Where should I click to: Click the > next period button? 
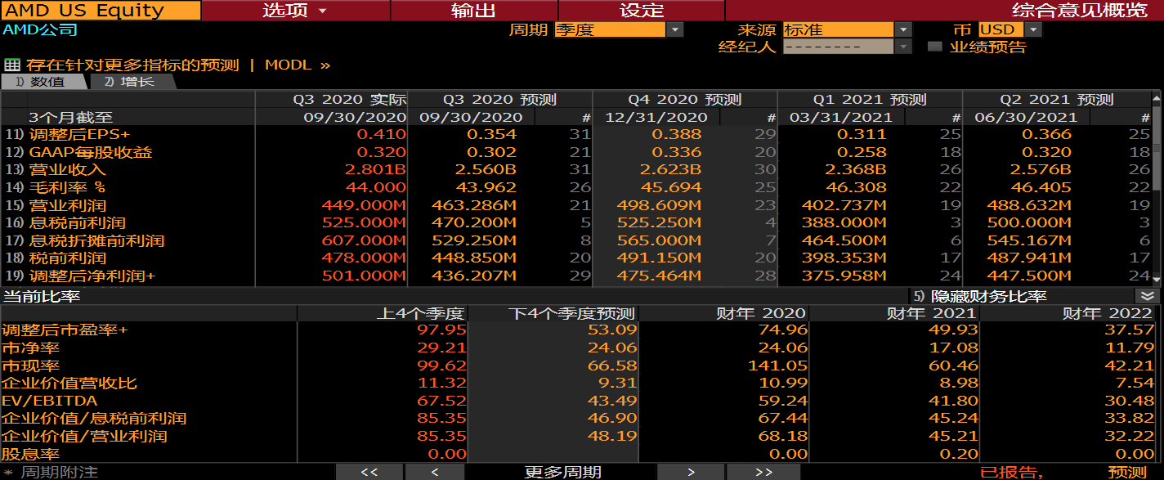pos(691,472)
